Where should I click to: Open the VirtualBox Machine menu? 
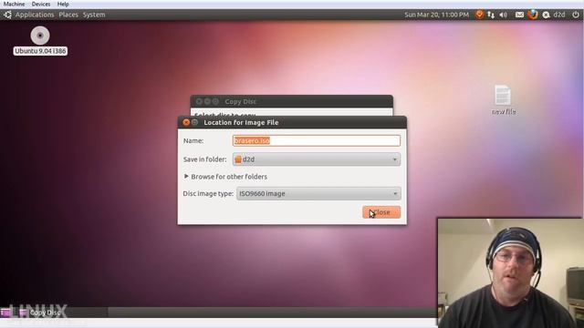(x=15, y=4)
